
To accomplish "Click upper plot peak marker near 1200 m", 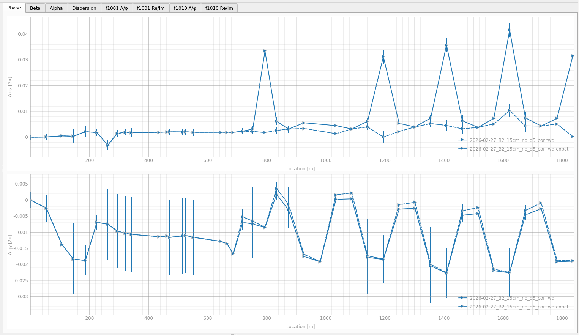I will point(383,57).
